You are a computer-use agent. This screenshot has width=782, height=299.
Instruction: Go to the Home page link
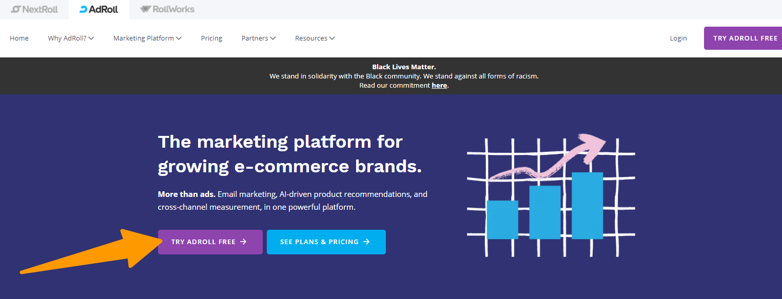(19, 38)
